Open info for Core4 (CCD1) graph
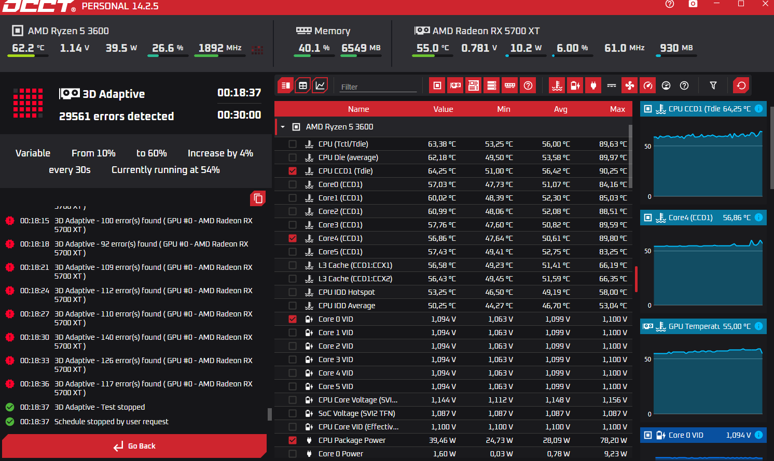The width and height of the screenshot is (774, 461). [x=758, y=218]
